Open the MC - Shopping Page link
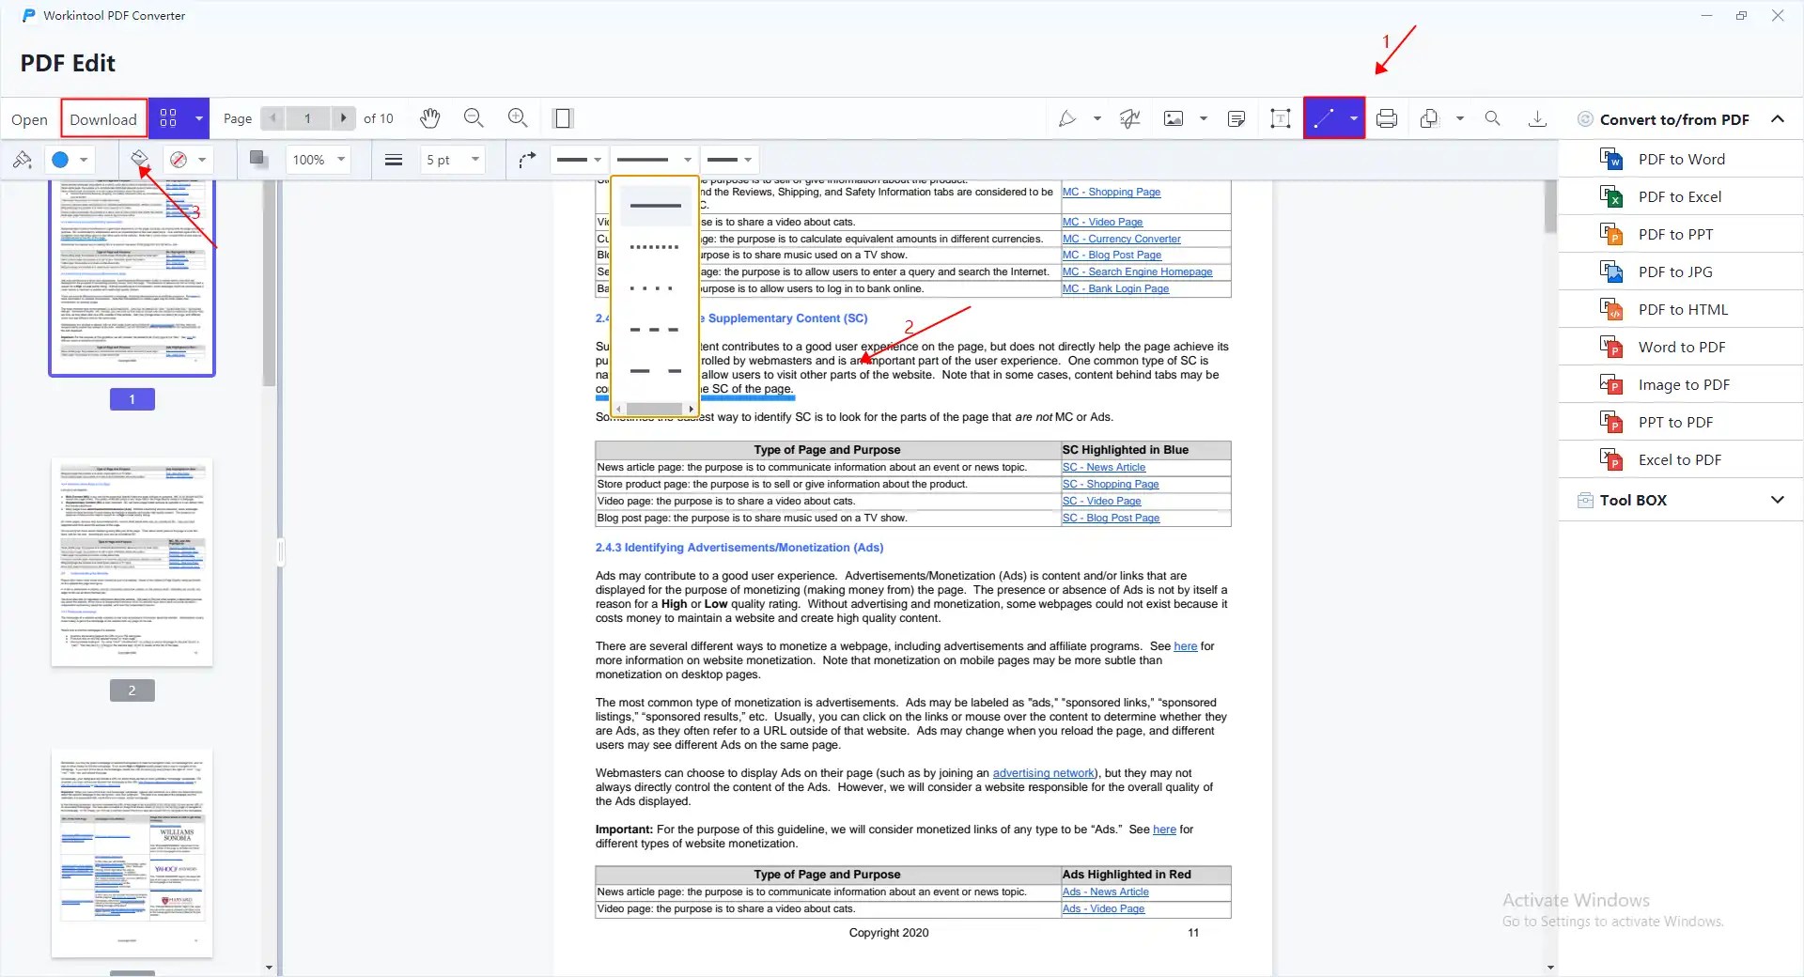The image size is (1804, 977). 1112,192
